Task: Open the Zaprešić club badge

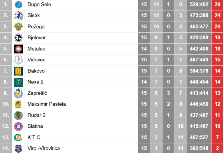Action: (x=18, y=93)
